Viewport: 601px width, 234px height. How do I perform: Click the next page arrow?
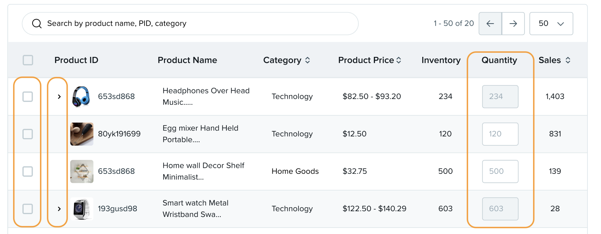(513, 24)
